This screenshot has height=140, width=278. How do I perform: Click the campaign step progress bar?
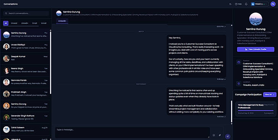click(256, 111)
